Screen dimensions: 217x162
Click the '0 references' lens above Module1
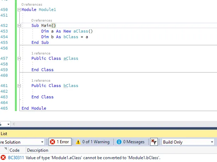point(32,5)
